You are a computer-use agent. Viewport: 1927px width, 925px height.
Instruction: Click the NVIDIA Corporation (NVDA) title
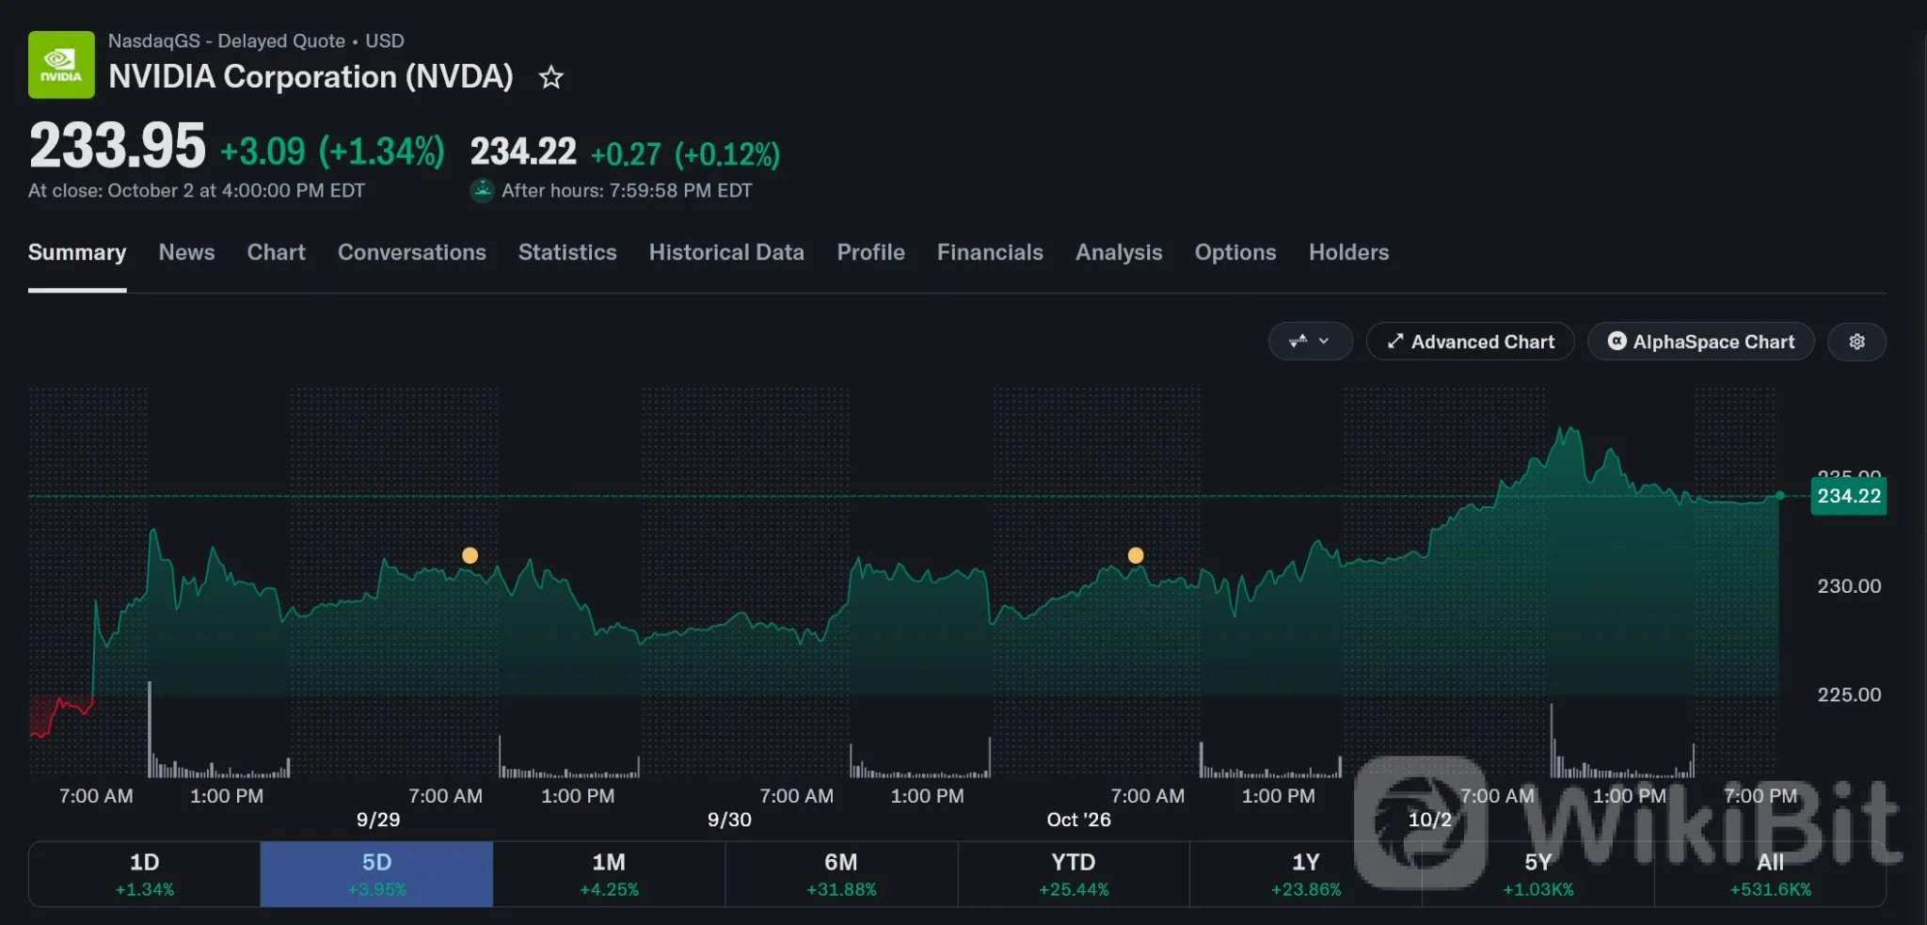311,76
